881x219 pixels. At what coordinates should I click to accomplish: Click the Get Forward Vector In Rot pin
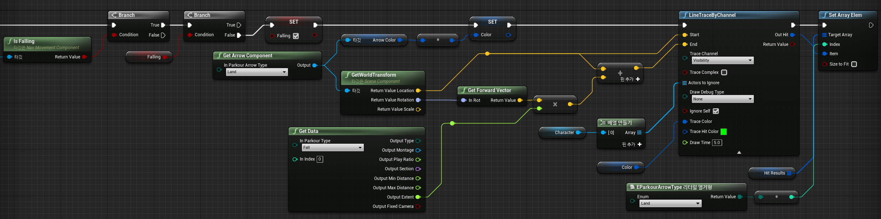click(x=464, y=100)
